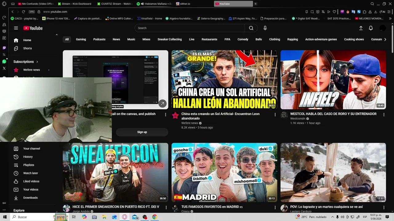The width and height of the screenshot is (394, 221).
Task: Open File Explorer from the taskbar
Action: coord(104,217)
